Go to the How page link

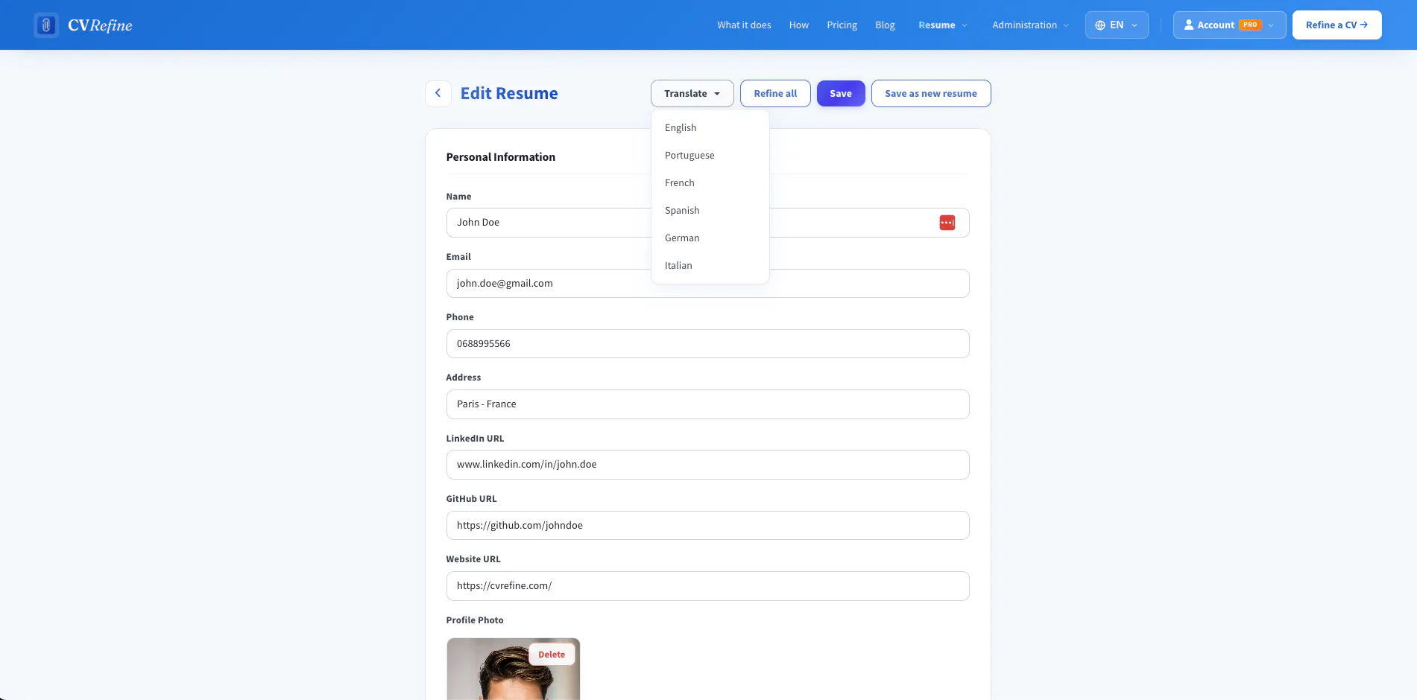tap(799, 25)
